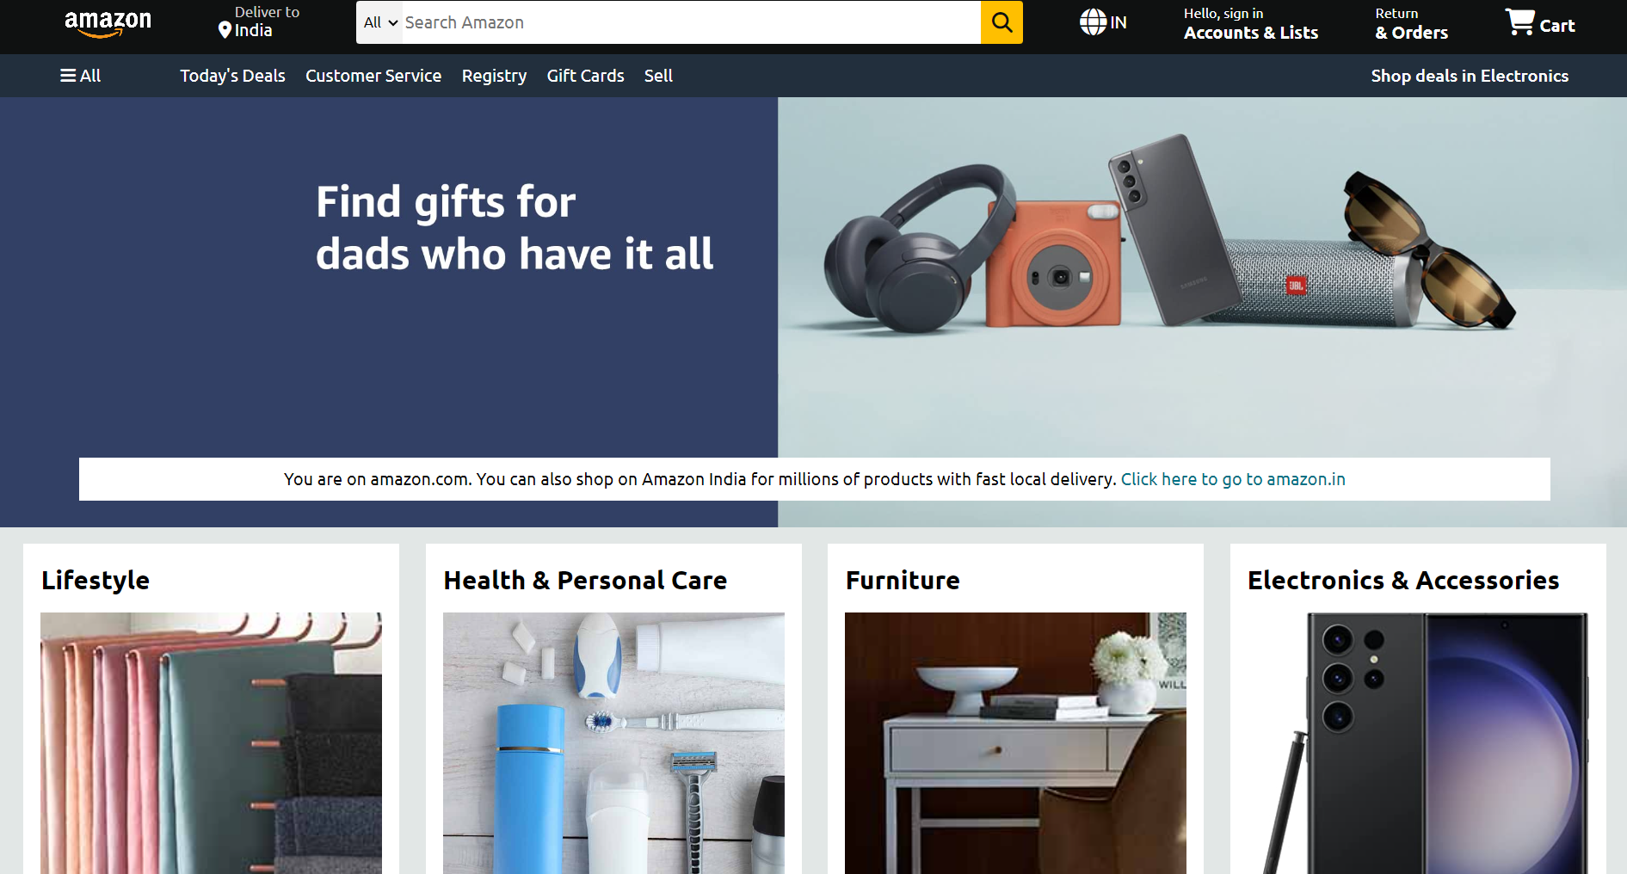The image size is (1627, 874).
Task: Select Registry in navigation bar
Action: (x=494, y=76)
